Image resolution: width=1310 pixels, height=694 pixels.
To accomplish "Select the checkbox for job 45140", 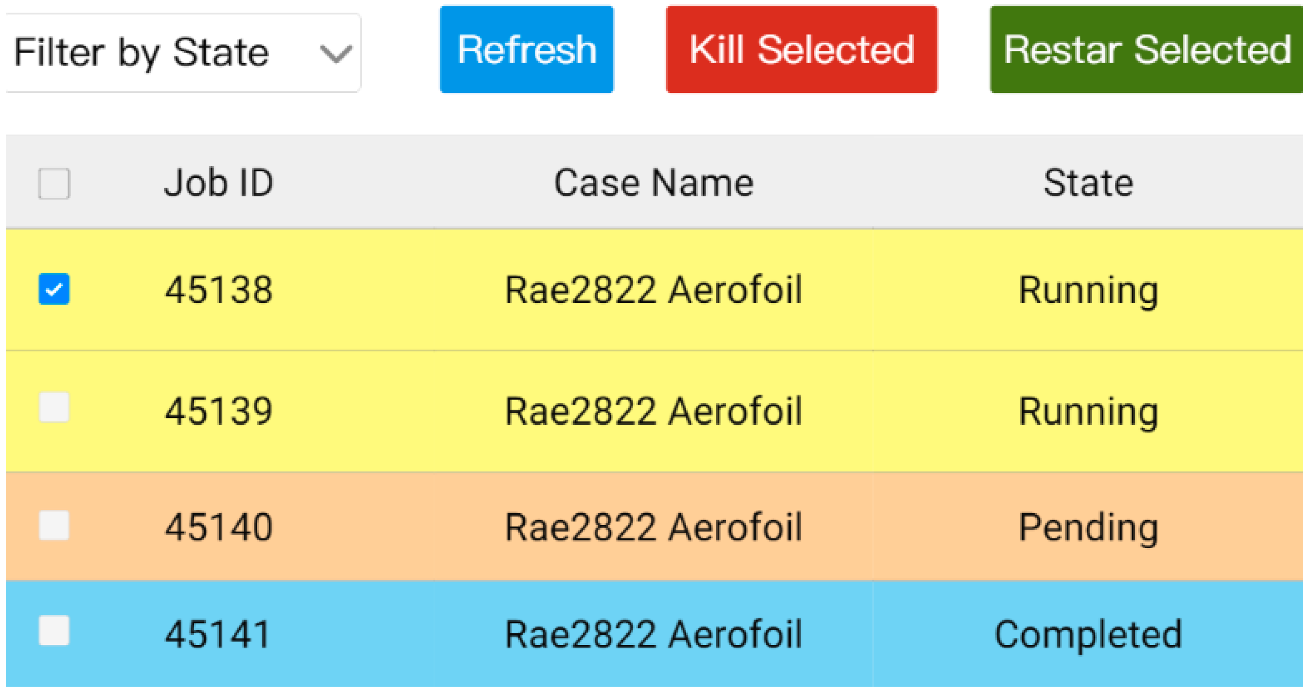I will click(54, 525).
